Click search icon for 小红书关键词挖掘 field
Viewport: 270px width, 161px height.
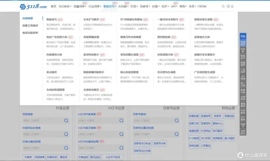121,148
